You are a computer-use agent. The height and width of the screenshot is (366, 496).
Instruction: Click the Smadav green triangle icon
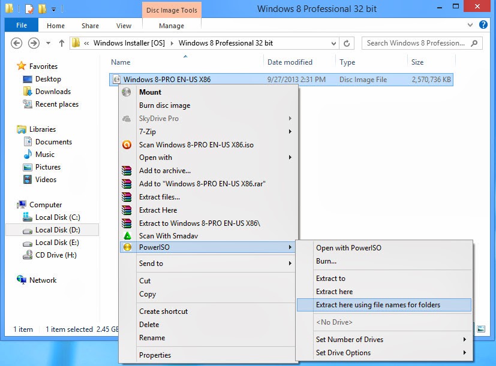(x=127, y=236)
